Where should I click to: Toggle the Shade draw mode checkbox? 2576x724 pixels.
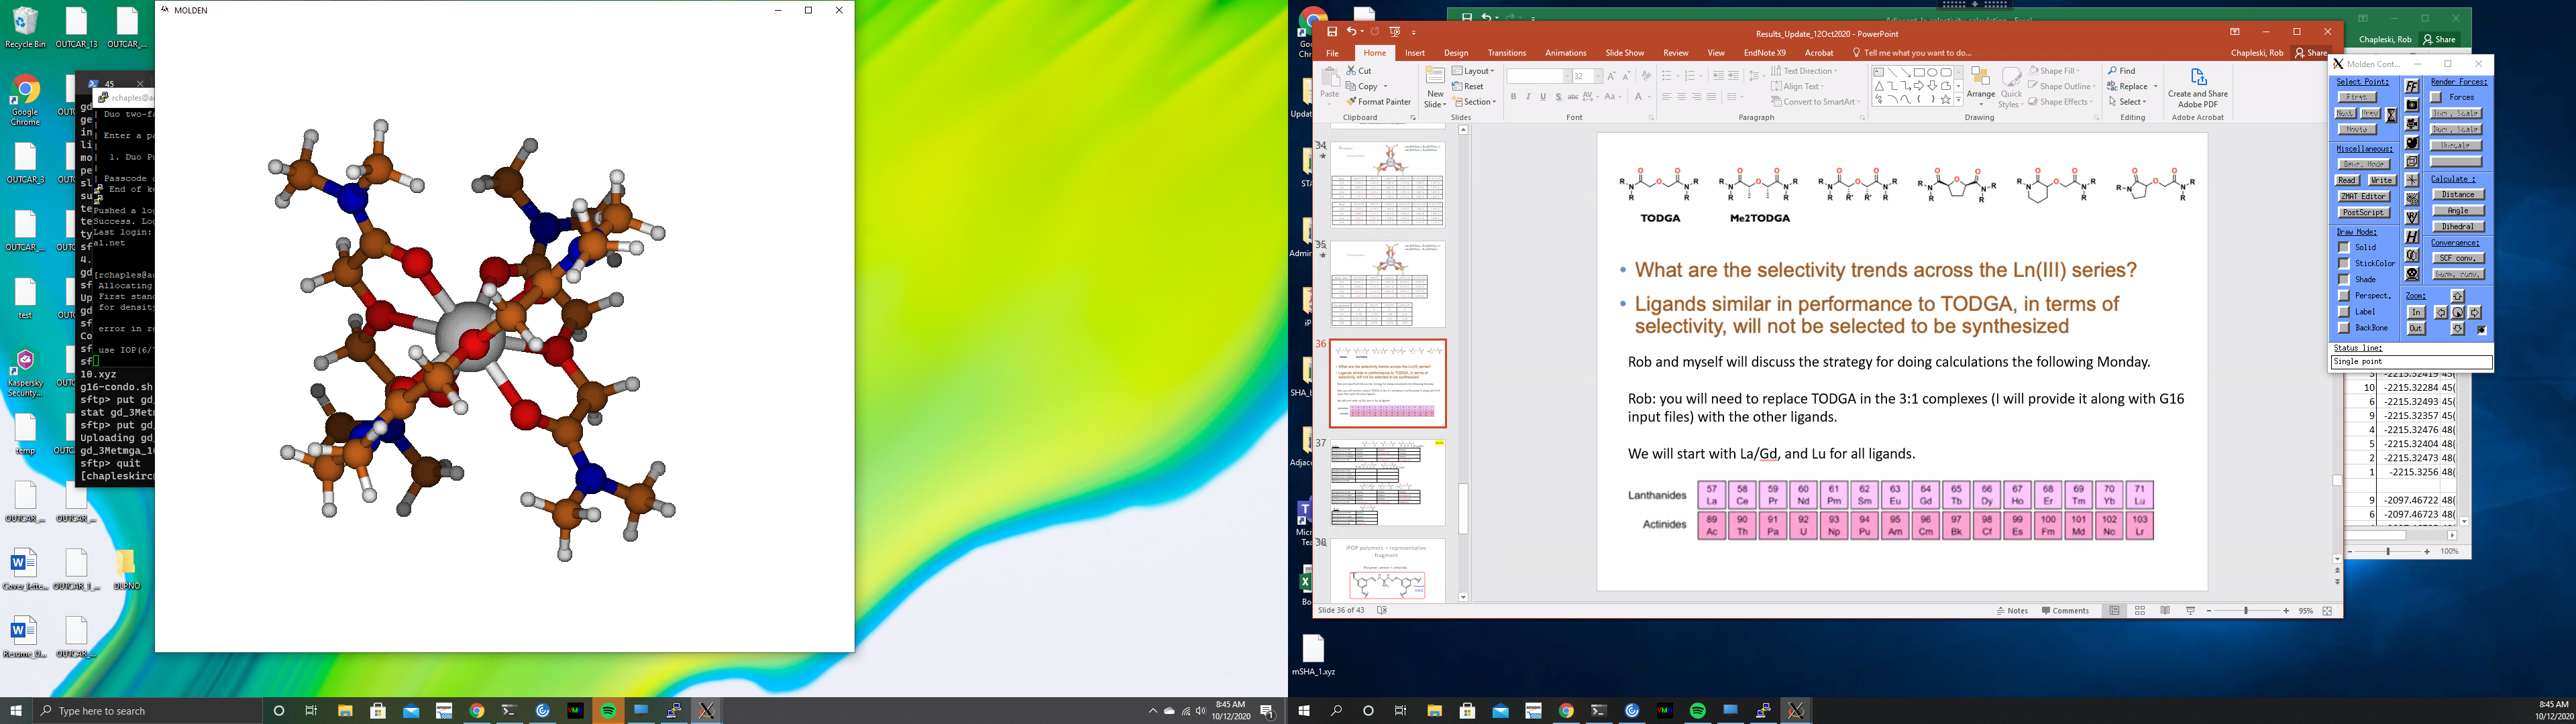coord(2344,279)
